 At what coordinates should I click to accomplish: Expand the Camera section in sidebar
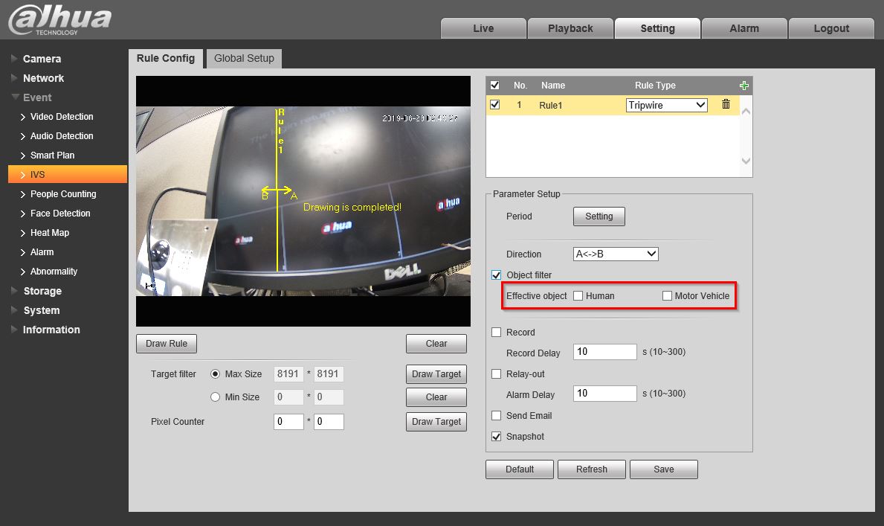click(42, 59)
